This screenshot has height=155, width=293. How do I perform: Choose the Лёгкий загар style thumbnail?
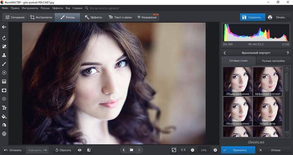click(x=268, y=111)
